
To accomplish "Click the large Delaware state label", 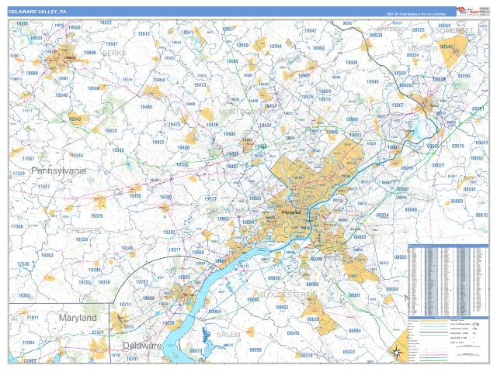I will tap(142, 346).
